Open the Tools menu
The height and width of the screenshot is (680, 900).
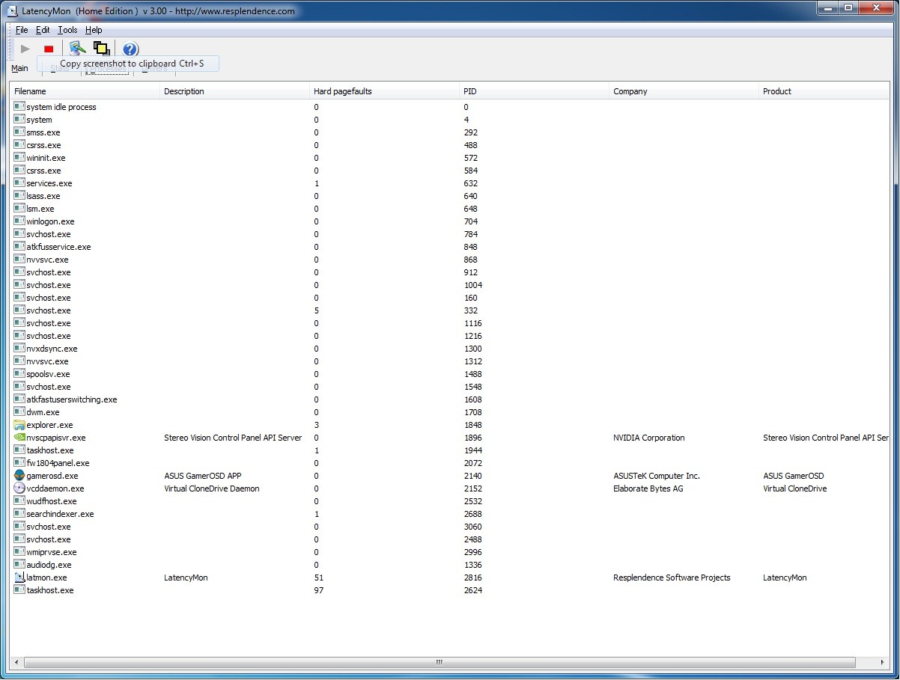click(67, 30)
